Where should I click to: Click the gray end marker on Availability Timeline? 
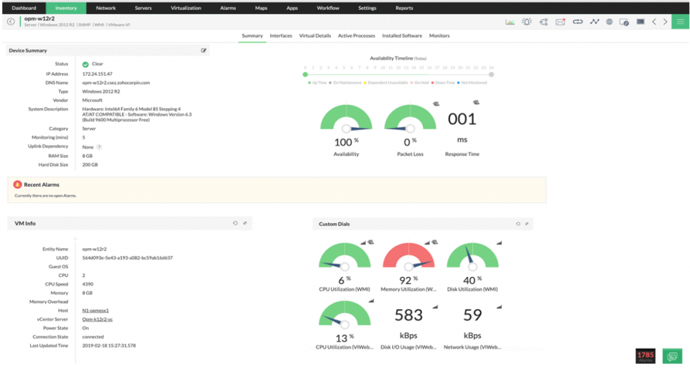pyautogui.click(x=491, y=75)
